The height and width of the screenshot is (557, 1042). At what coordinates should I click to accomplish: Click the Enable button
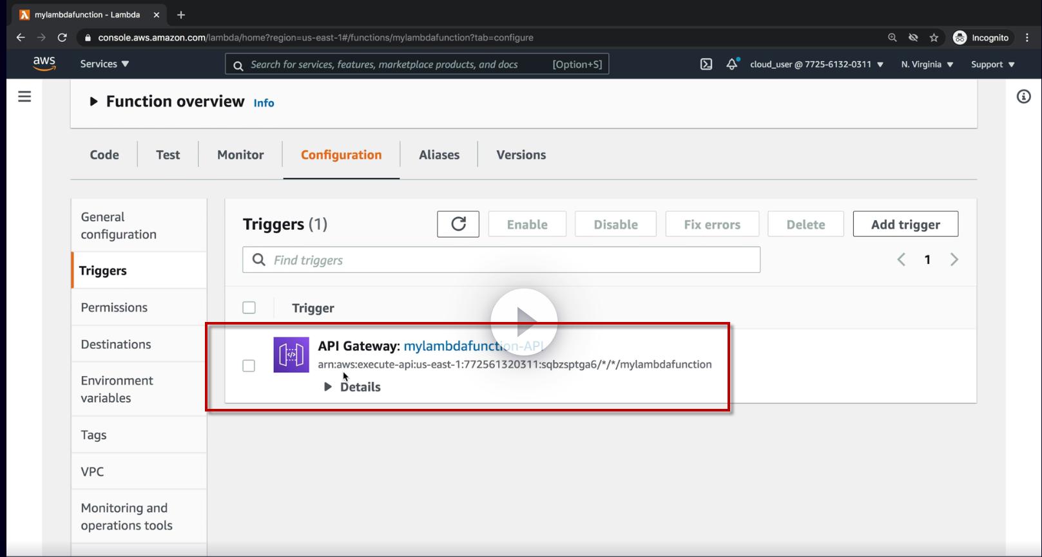pyautogui.click(x=527, y=224)
